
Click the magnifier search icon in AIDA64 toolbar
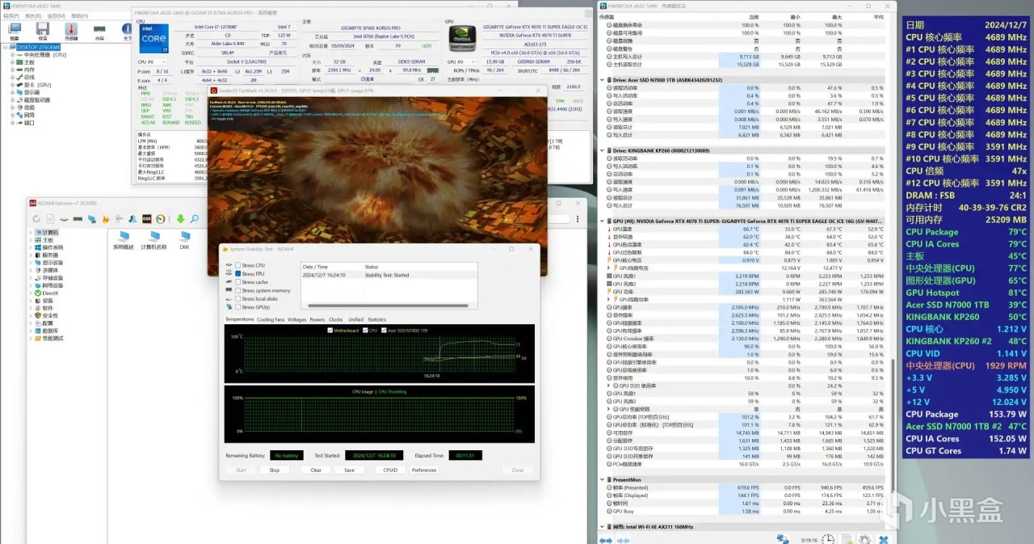click(194, 219)
